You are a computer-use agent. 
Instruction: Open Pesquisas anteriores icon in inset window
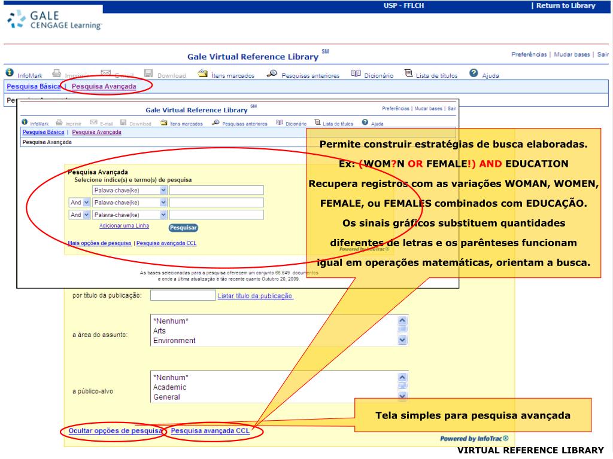coord(216,123)
